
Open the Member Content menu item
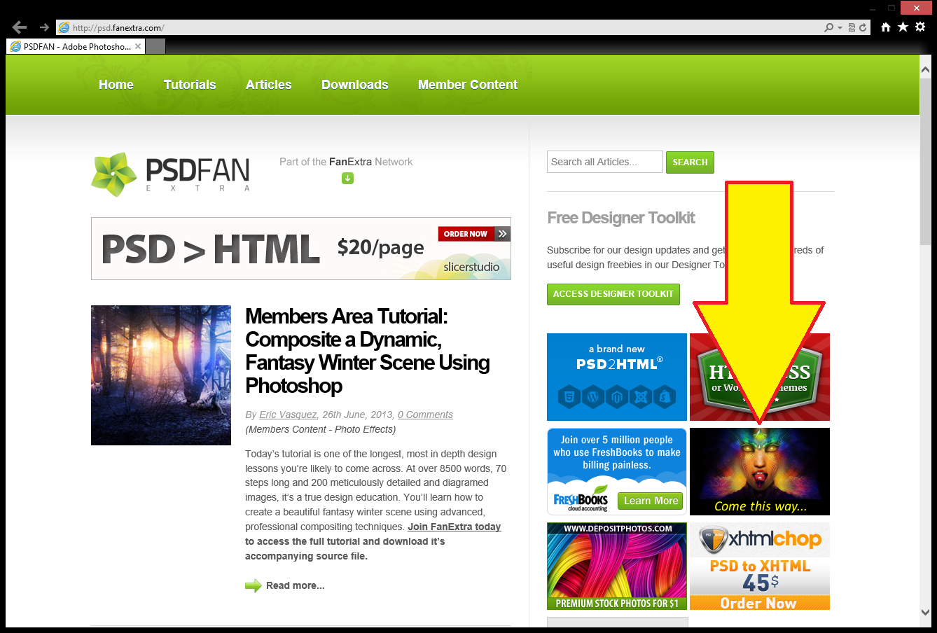click(468, 85)
